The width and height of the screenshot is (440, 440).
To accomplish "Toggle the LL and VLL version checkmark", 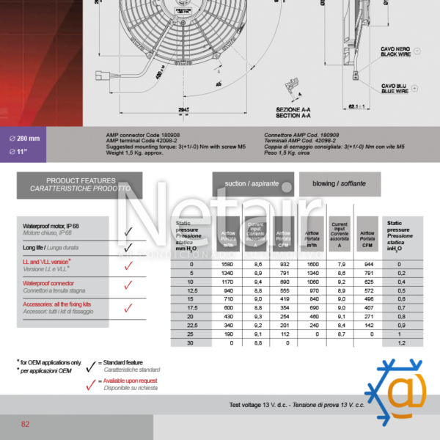I will pyautogui.click(x=128, y=266).
